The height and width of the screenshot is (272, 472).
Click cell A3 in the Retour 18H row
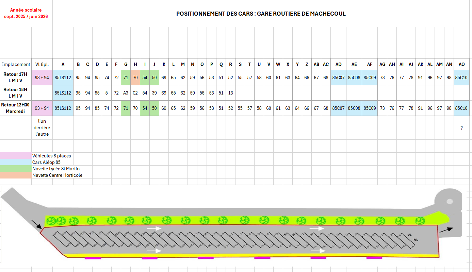point(126,93)
